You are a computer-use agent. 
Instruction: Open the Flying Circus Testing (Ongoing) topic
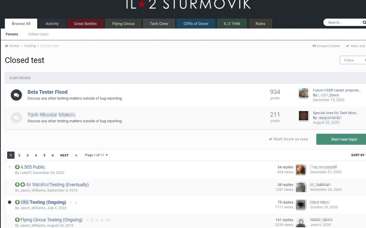tap(51, 220)
